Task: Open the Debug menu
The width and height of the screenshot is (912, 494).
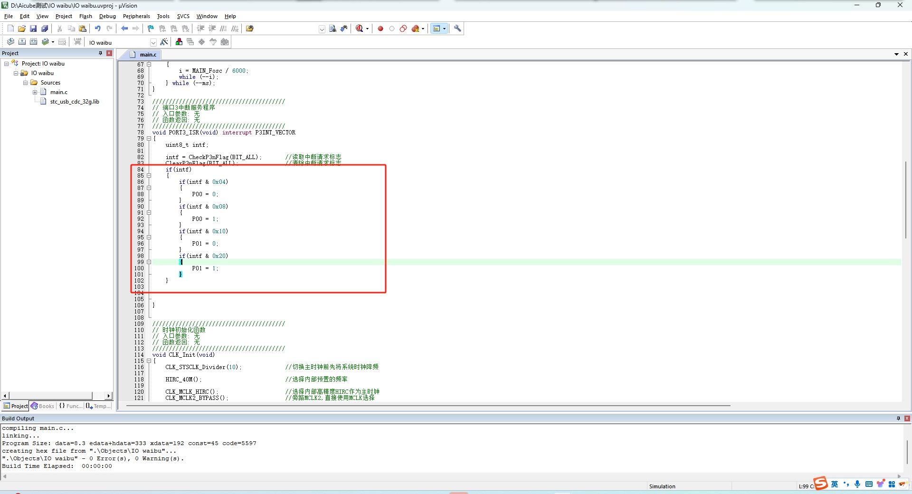Action: pyautogui.click(x=107, y=16)
